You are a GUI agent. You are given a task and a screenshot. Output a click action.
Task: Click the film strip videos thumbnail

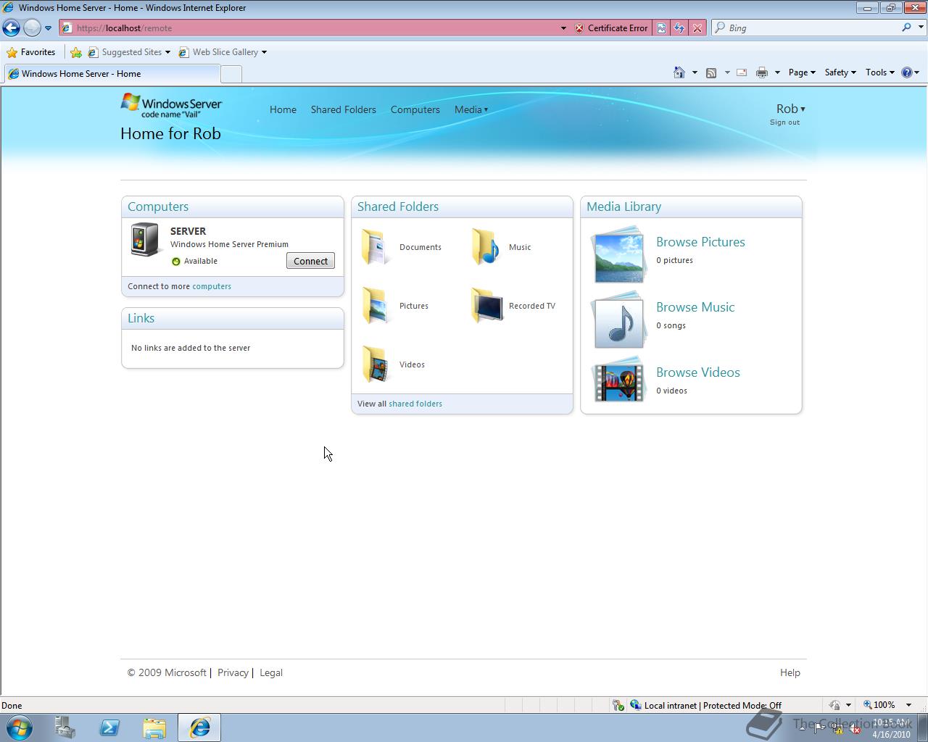tap(618, 379)
